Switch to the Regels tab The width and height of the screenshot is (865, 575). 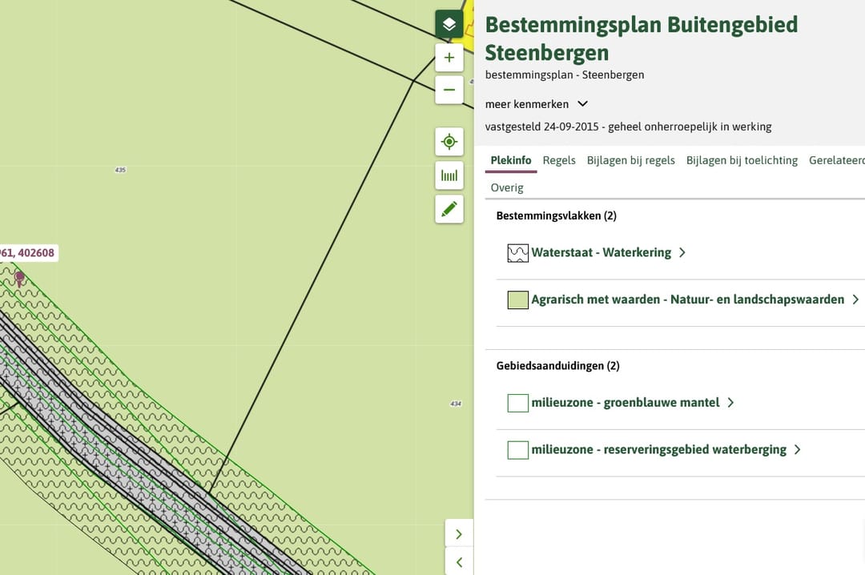(x=559, y=160)
